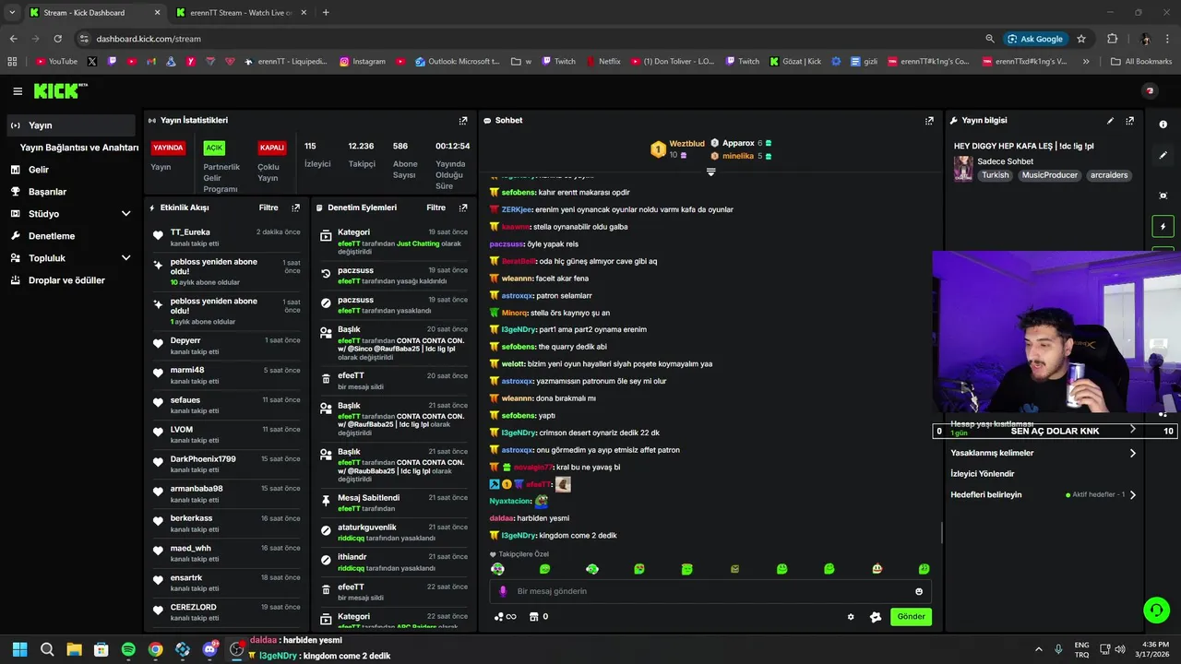The height and width of the screenshot is (664, 1181).
Task: Click the Ask Google button in address bar
Action: pos(1034,39)
